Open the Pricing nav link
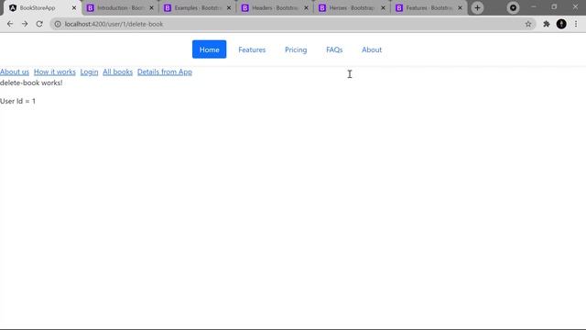 coord(296,49)
